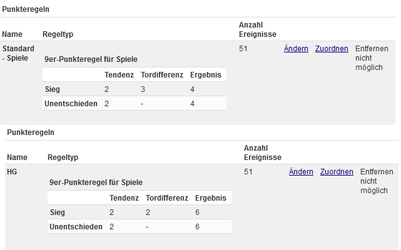Click Regeltyp column header in lower section
This screenshot has width=401, height=250.
[63, 157]
